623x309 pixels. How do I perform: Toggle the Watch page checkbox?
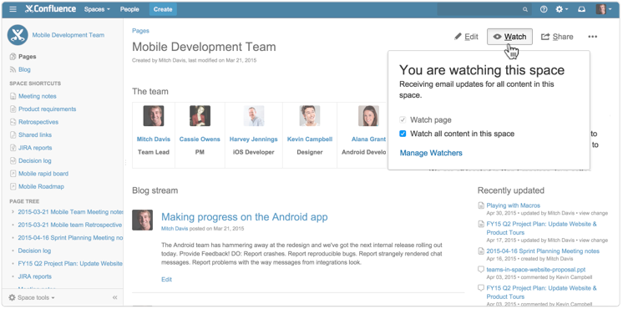(x=403, y=119)
